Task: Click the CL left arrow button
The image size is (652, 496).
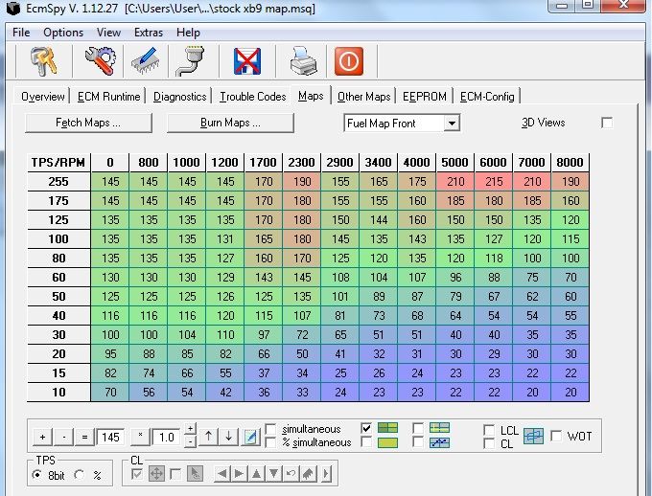Action: coord(222,474)
